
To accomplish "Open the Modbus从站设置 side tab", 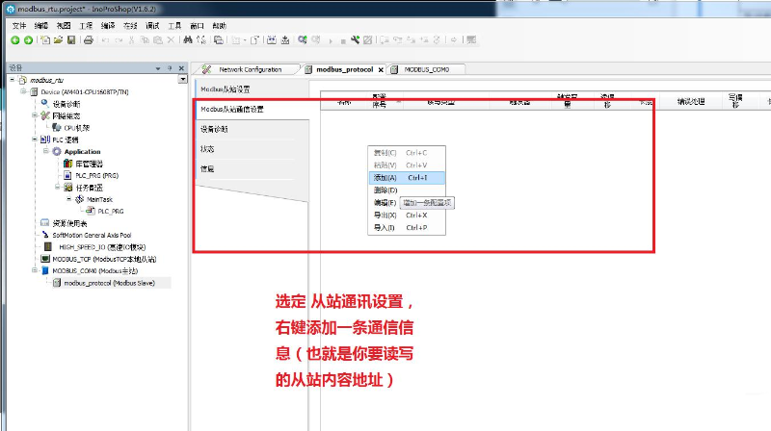I will coord(253,89).
